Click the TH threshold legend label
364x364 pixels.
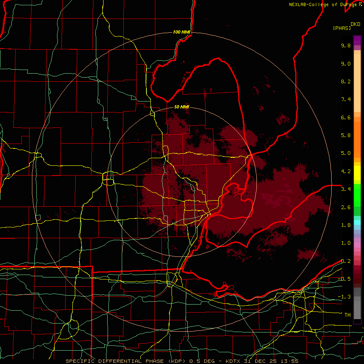[347, 315]
